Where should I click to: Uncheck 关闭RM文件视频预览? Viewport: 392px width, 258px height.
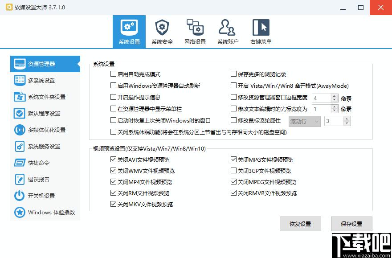click(x=113, y=193)
